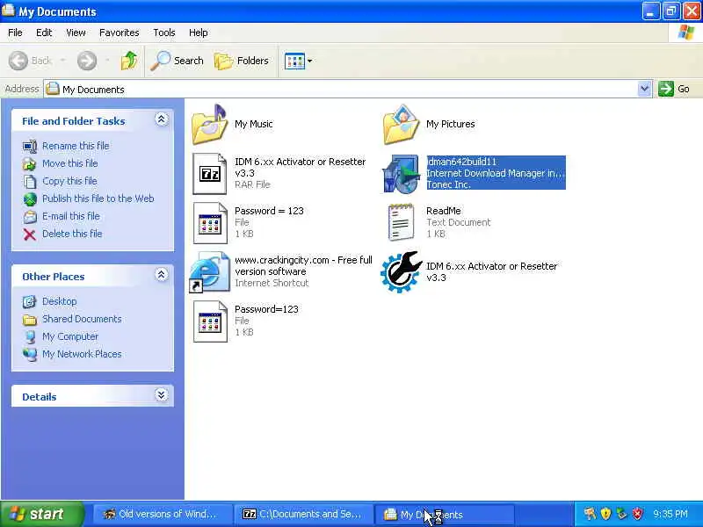
Task: Collapse the File and Folder Tasks panel
Action: (x=162, y=119)
